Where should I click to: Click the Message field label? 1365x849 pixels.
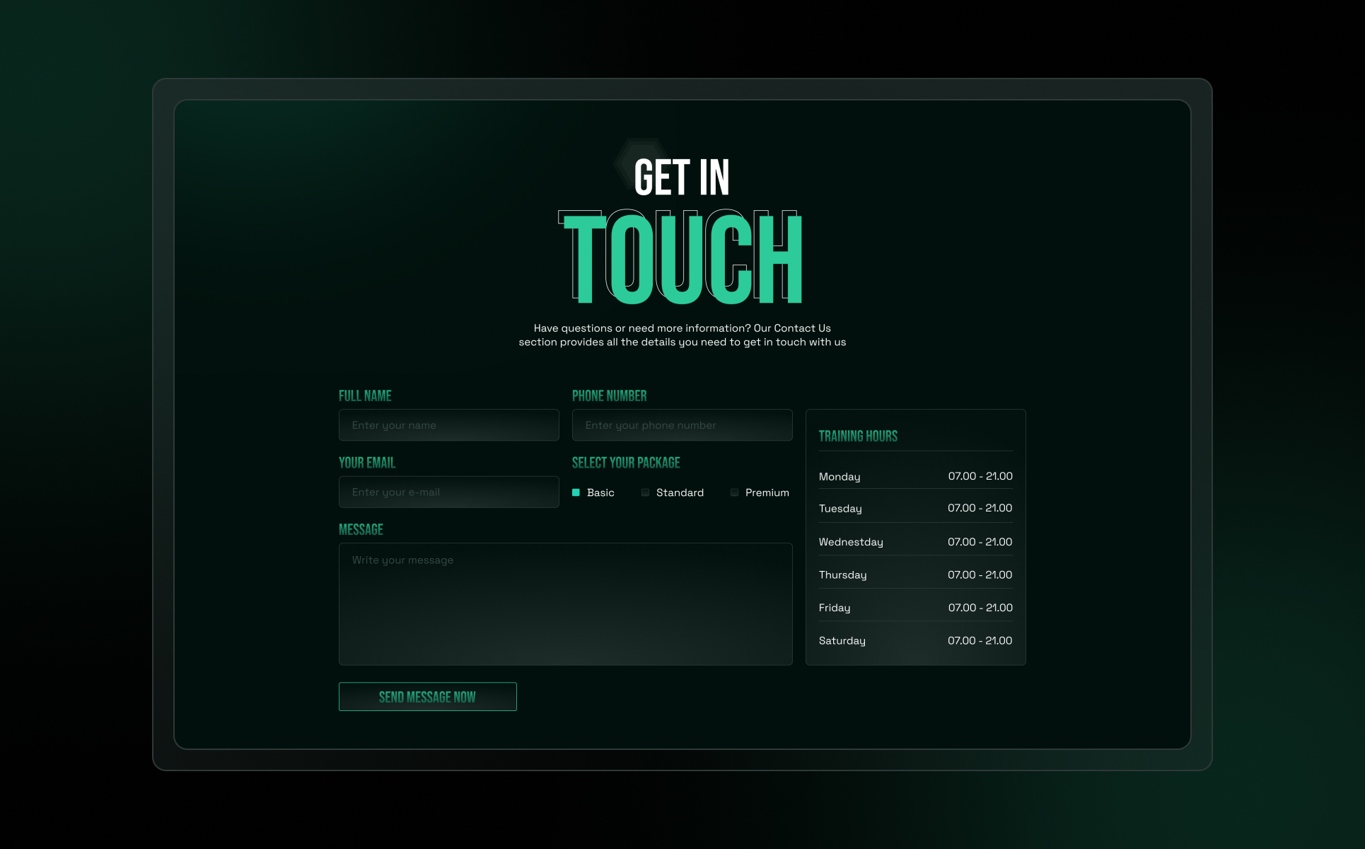pyautogui.click(x=361, y=530)
